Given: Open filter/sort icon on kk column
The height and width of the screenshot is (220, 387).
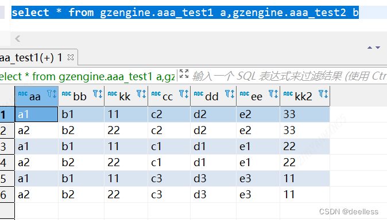Looking at the screenshot, I should tap(141, 94).
